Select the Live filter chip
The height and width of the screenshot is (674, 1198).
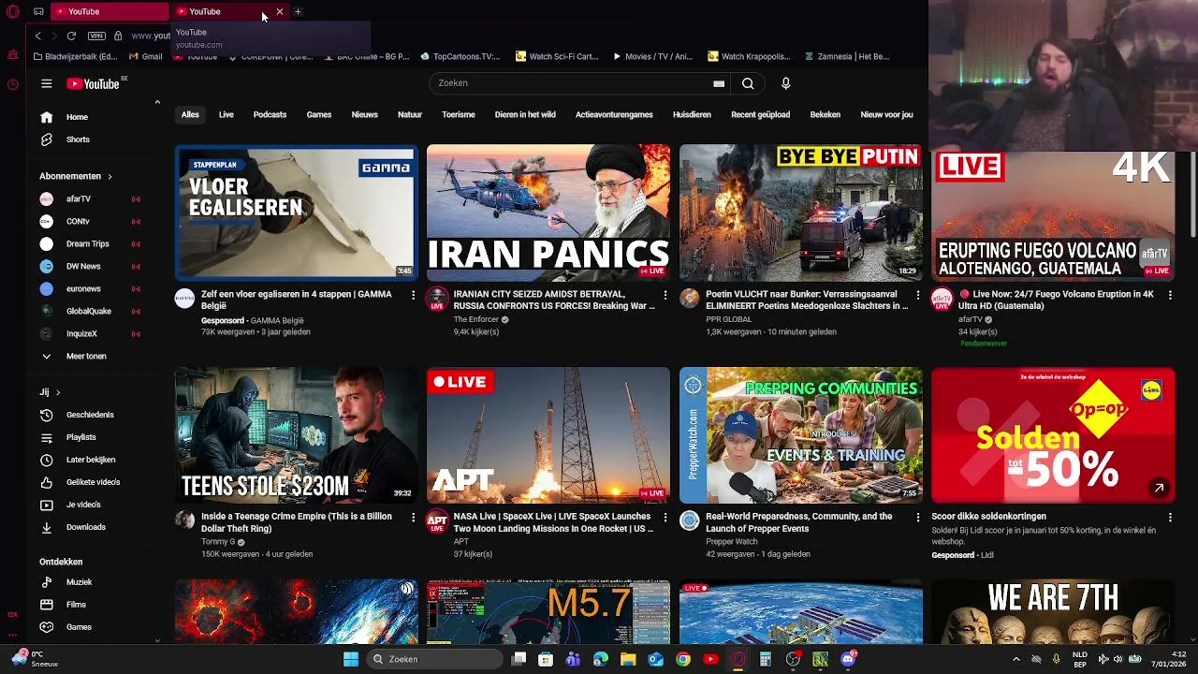click(226, 114)
